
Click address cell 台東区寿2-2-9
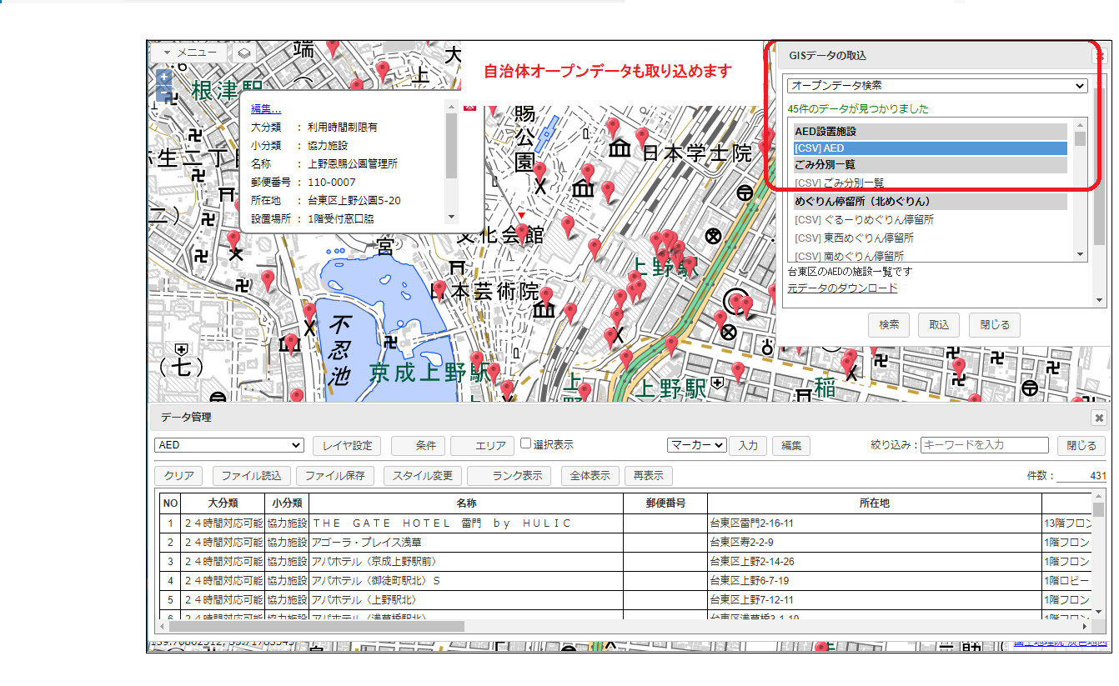click(875, 543)
